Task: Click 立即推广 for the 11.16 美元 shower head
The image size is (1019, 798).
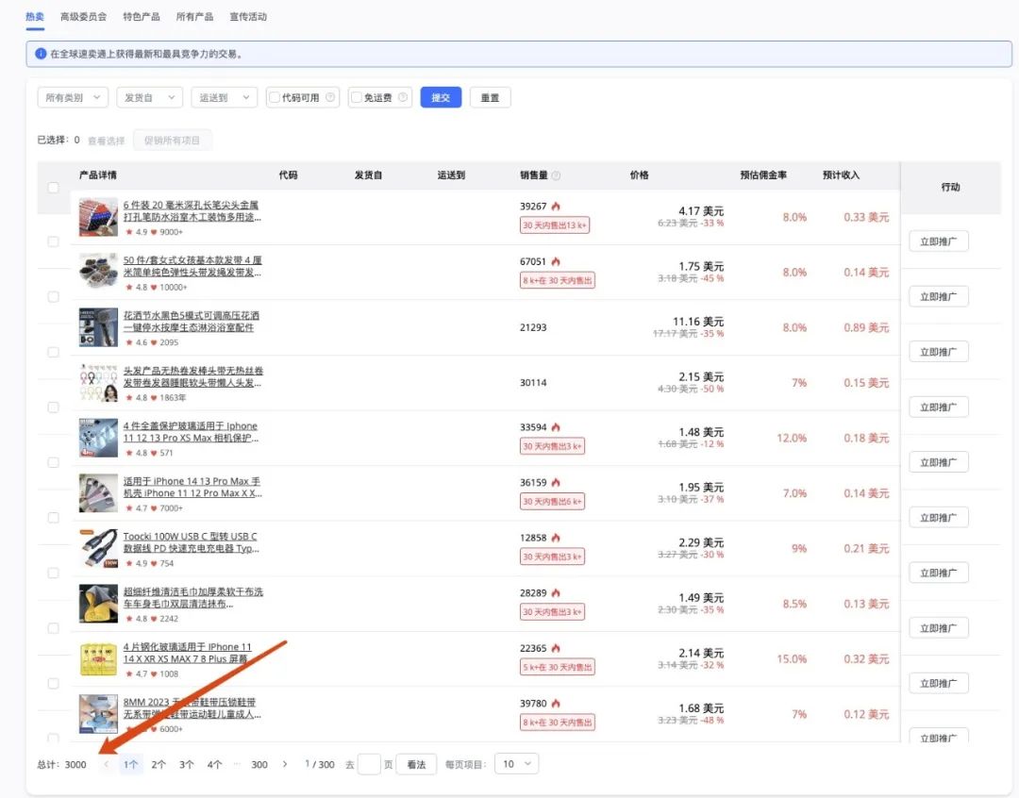Action: [939, 352]
